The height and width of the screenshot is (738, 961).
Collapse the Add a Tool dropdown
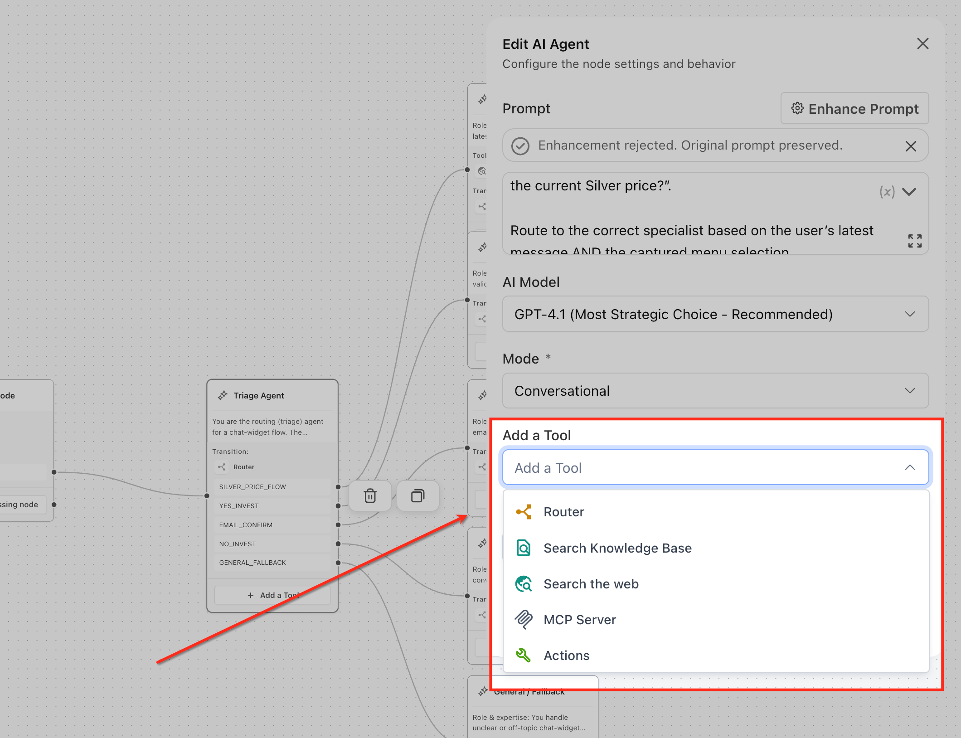(x=909, y=467)
